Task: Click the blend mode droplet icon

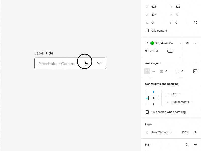Action: coord(147,132)
